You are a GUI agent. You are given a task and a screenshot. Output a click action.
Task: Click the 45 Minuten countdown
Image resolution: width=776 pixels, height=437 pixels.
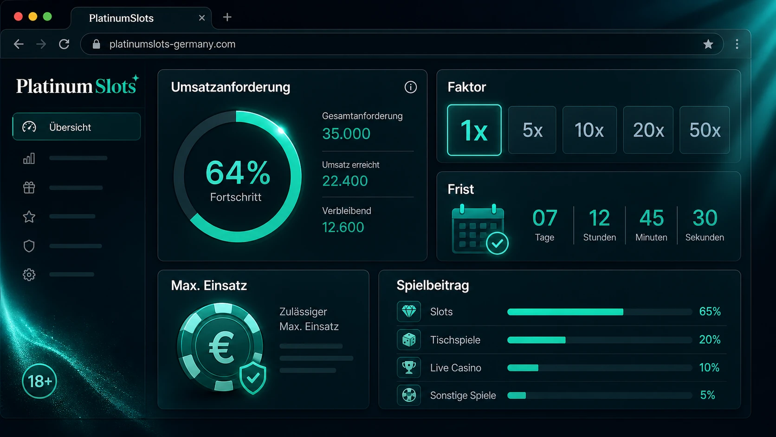pos(651,225)
